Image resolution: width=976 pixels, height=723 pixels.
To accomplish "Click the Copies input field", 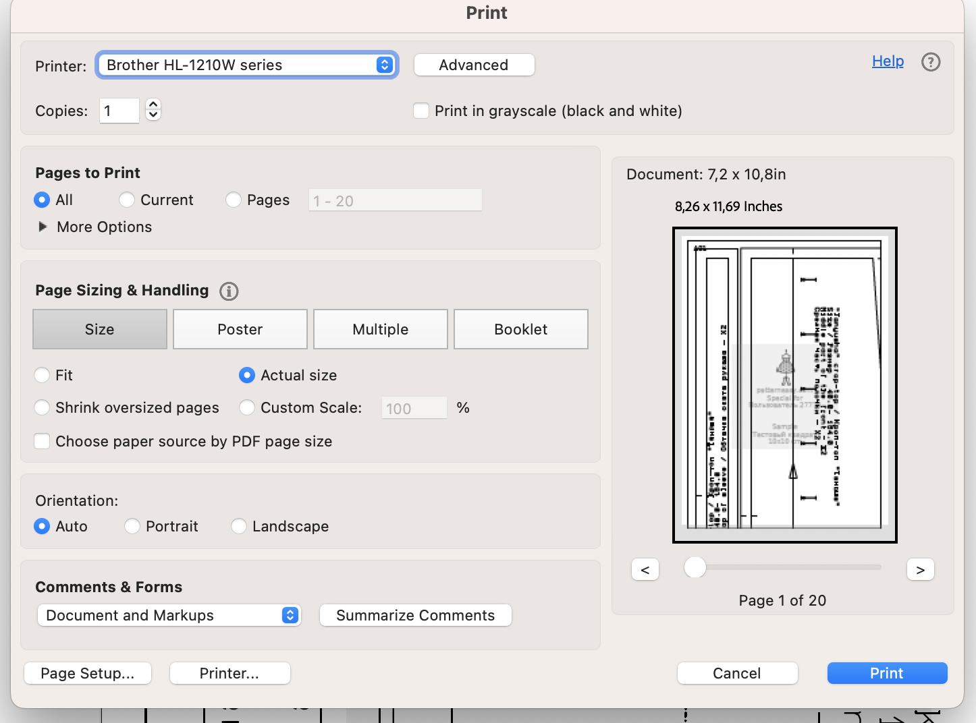I will click(119, 111).
